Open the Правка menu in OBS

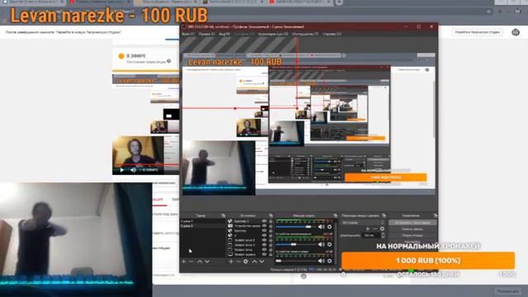[206, 34]
